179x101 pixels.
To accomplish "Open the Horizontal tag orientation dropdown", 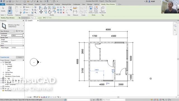I will pos(25,18).
